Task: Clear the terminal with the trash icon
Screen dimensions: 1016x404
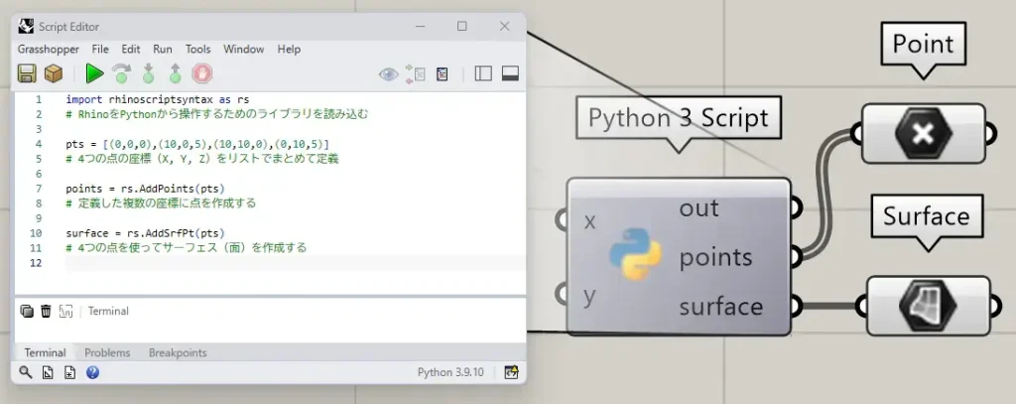Action: coord(46,311)
